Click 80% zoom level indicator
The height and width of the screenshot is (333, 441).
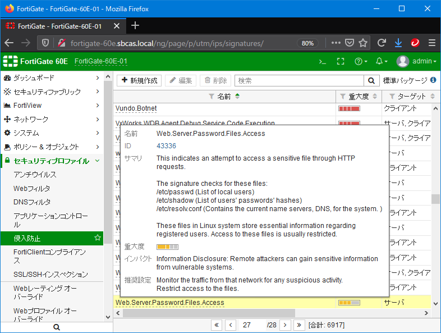(x=307, y=43)
